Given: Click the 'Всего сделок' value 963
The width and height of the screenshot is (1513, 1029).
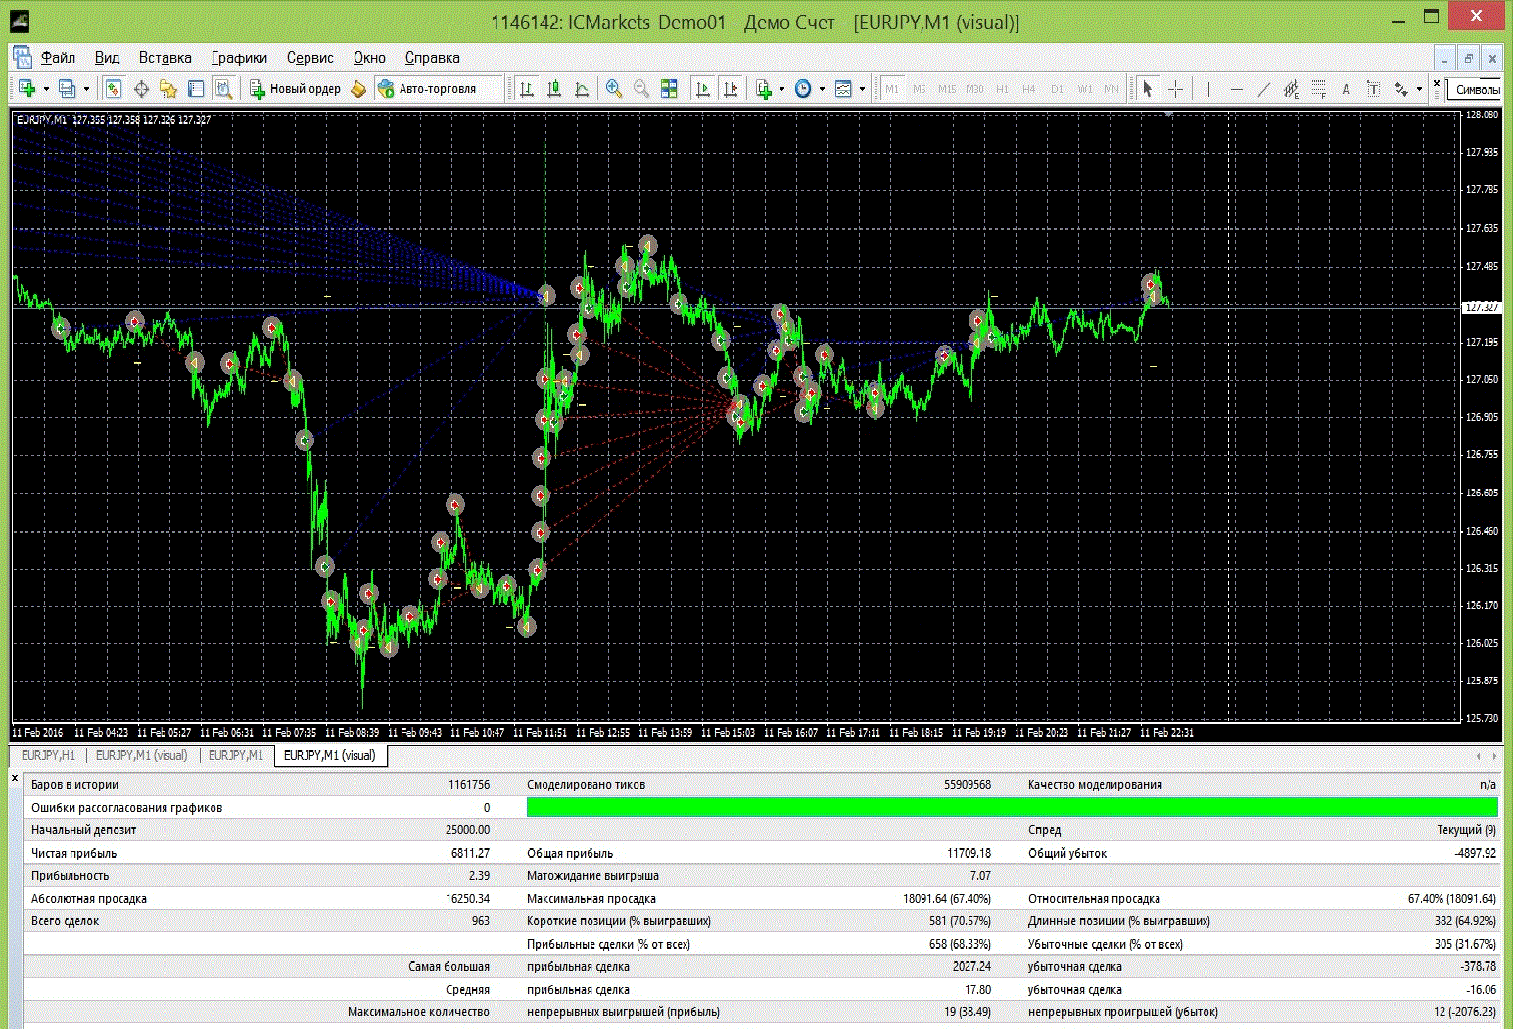Looking at the screenshot, I should (x=481, y=921).
